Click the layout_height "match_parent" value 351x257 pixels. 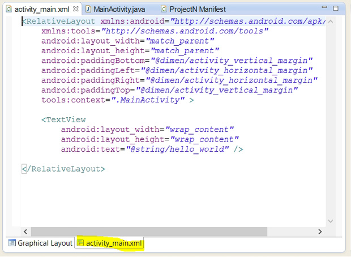185,51
